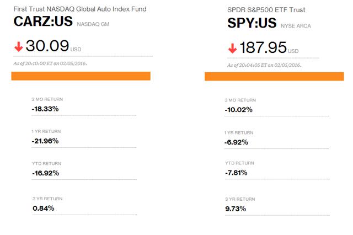
Task: Open First Trust NASDAQ Global Auto Index Fund title
Action: 80,9
